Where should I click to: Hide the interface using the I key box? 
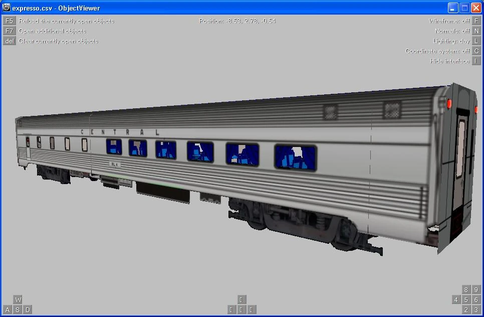pyautogui.click(x=476, y=61)
